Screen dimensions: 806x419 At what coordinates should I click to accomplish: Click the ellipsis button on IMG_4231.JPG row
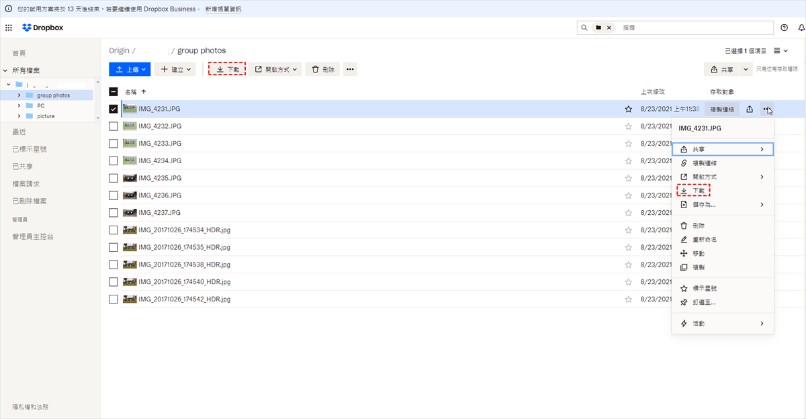[767, 109]
